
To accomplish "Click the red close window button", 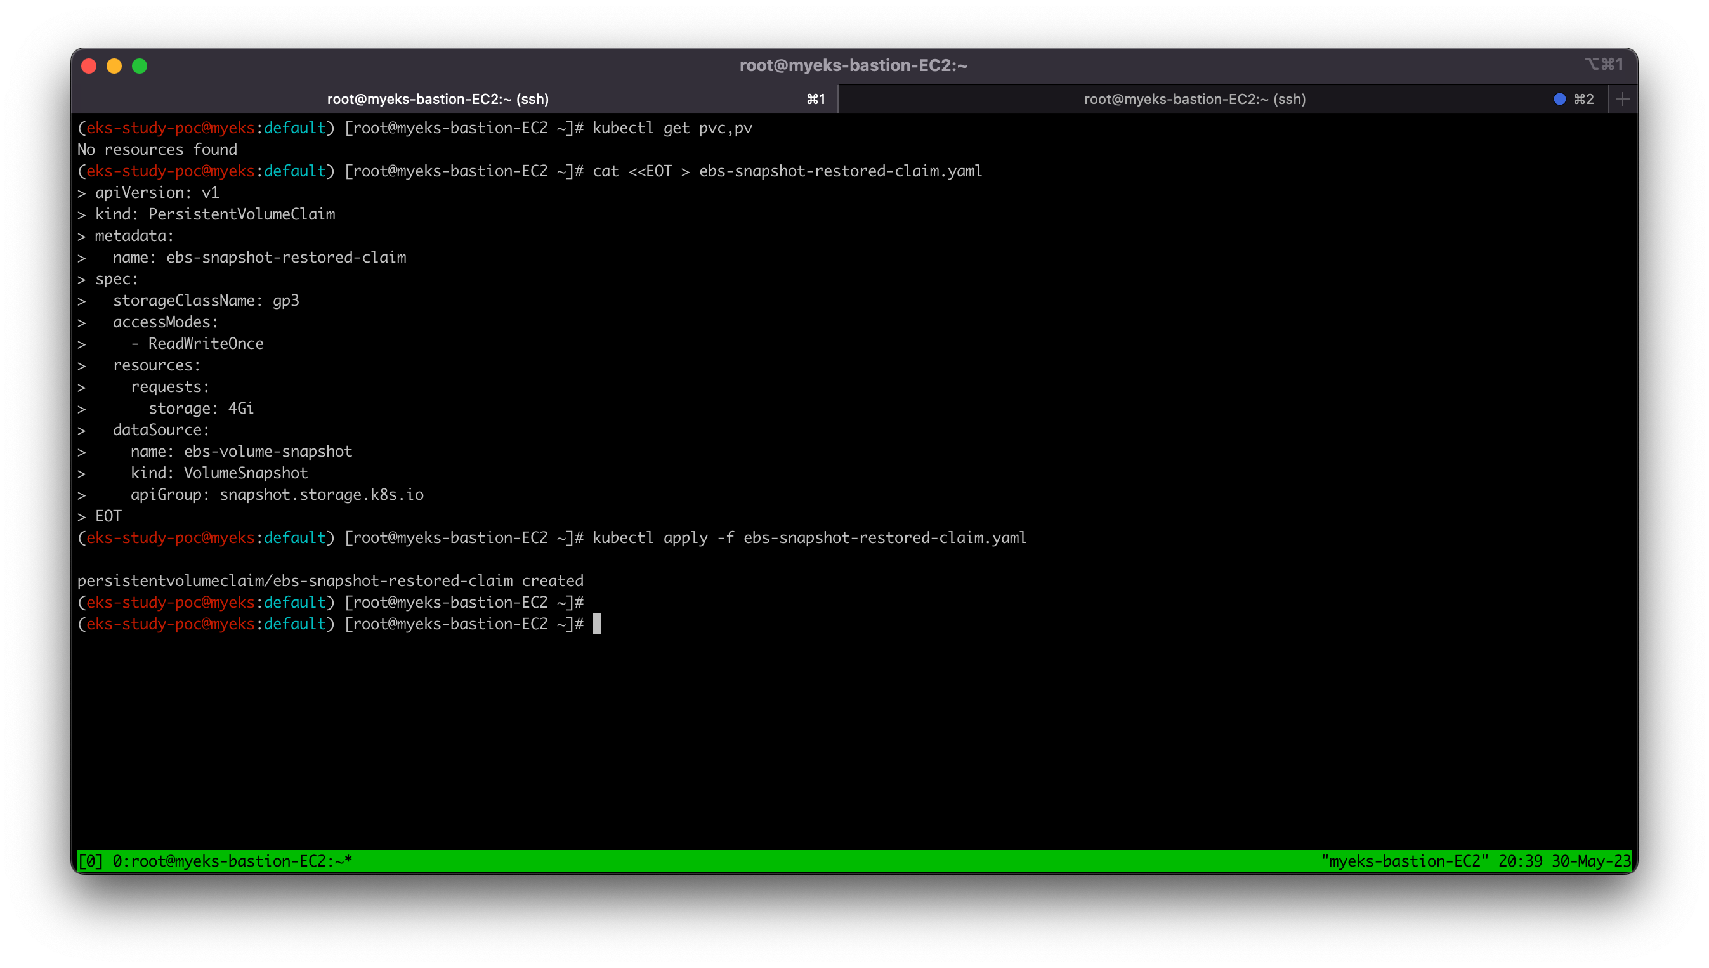I will (88, 66).
